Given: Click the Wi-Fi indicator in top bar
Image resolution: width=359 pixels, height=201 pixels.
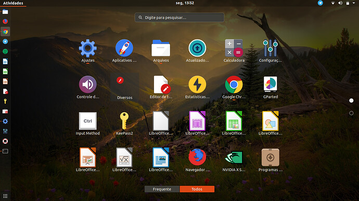Looking at the screenshot, I should [333, 3].
